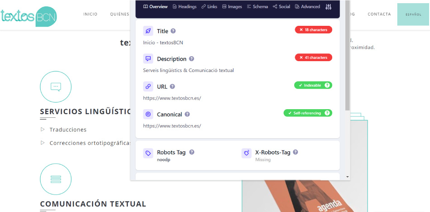Image resolution: width=430 pixels, height=212 pixels.
Task: Click the popup vertical scrollbar thumb
Action: click(348, 55)
